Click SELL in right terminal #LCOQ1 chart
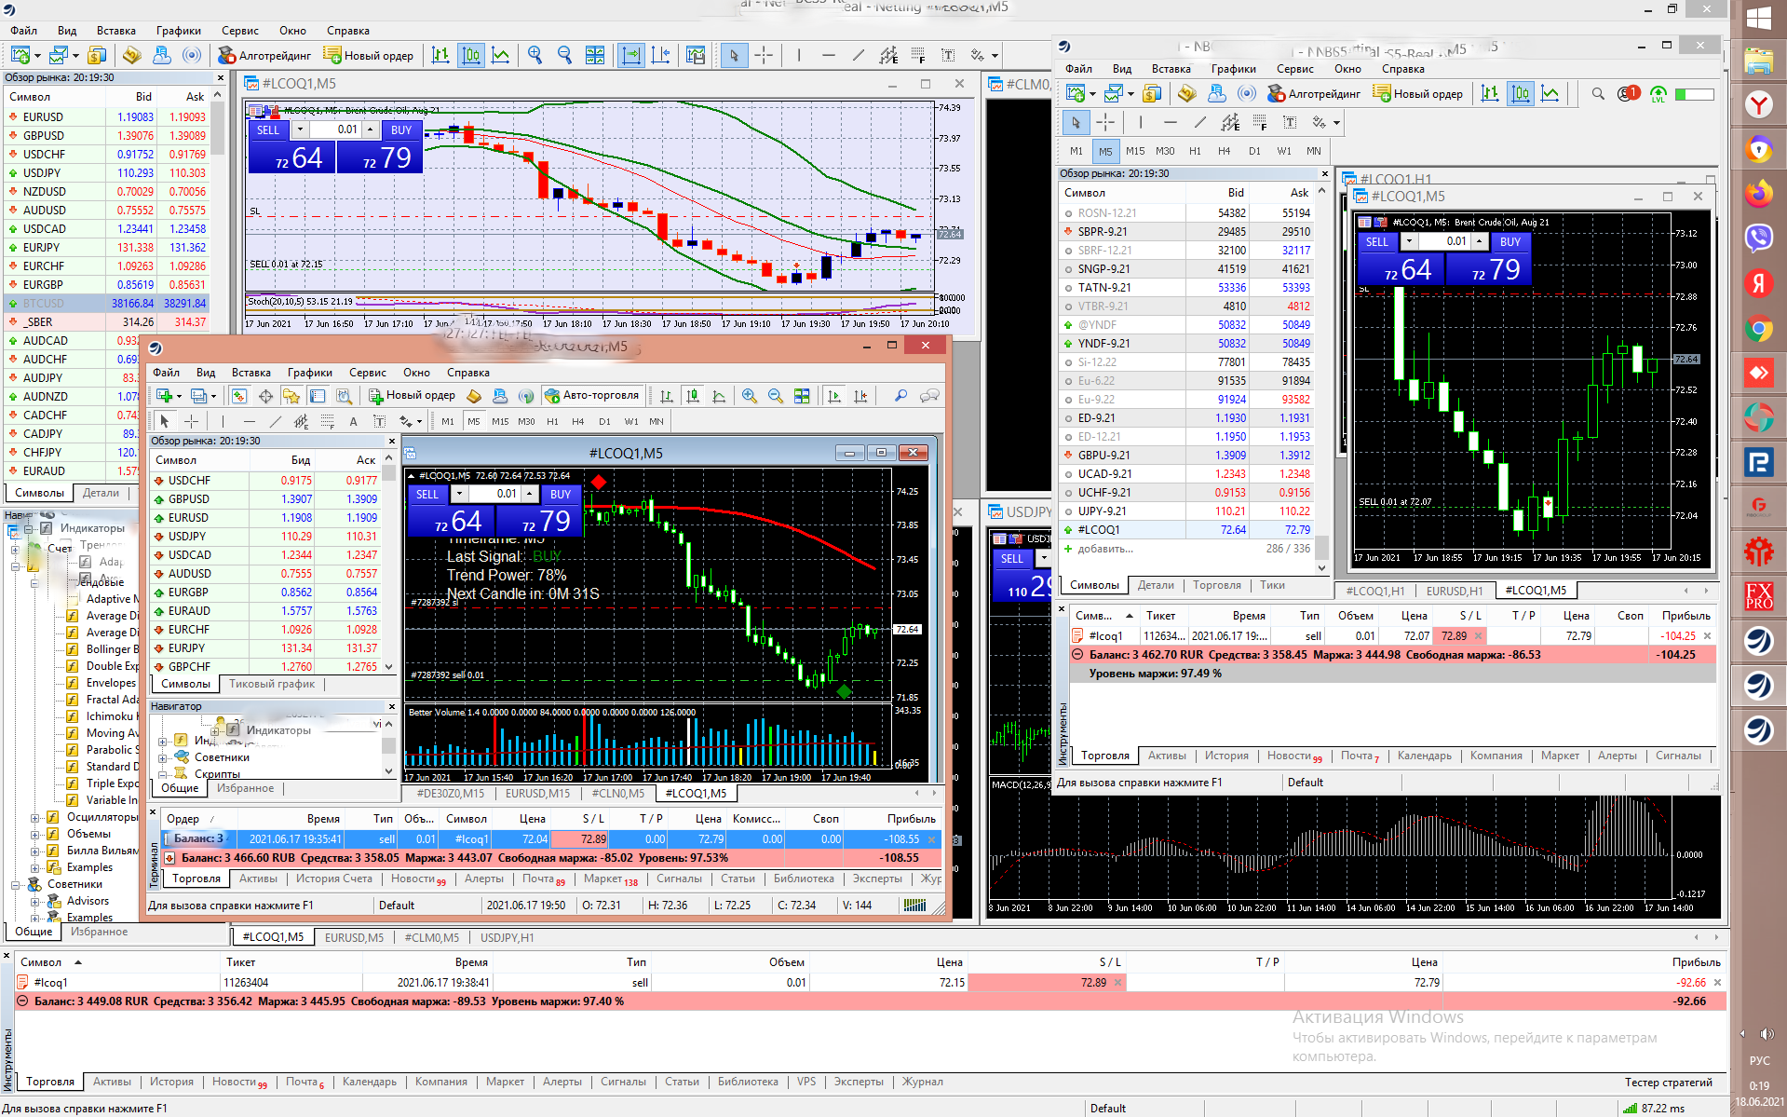This screenshot has height=1117, width=1787. pos(1377,241)
